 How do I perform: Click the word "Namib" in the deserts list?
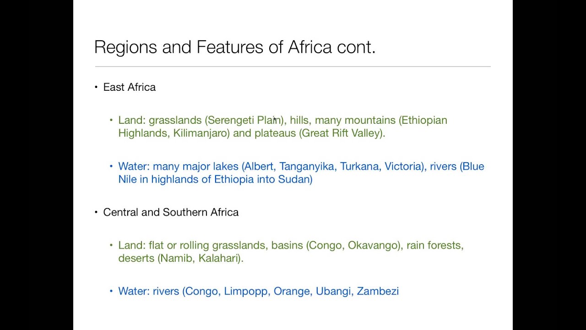click(x=176, y=258)
